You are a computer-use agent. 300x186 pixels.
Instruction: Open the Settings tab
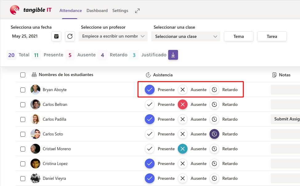click(x=120, y=10)
